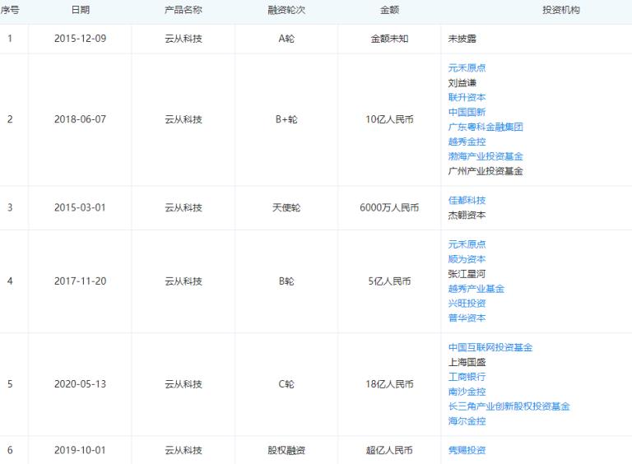
Task: Click the 日期 column header
Action: [80, 10]
